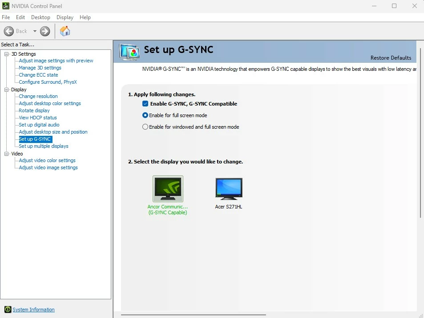Click the Back arrow icon
This screenshot has width=424, height=318.
point(8,31)
